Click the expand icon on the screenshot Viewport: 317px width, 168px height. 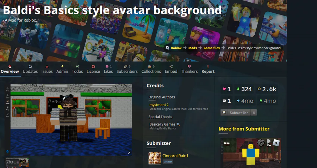pyautogui.click(x=129, y=153)
